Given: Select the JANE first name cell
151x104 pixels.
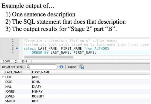Looking at the screenshot, I should [x=36, y=77].
